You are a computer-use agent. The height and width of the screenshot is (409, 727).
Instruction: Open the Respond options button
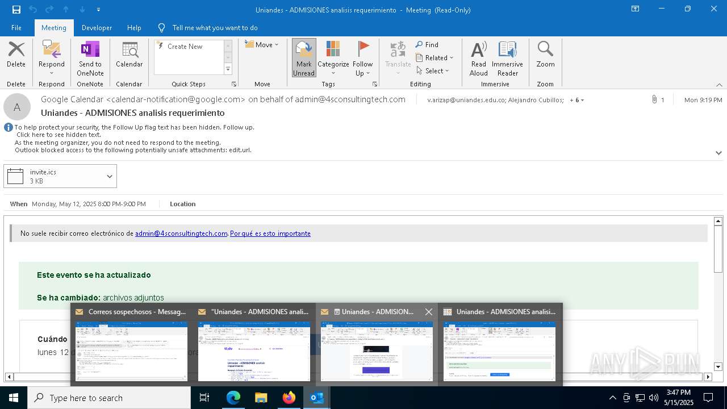click(x=51, y=59)
